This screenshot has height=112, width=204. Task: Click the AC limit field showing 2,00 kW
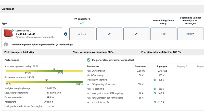[190, 34]
